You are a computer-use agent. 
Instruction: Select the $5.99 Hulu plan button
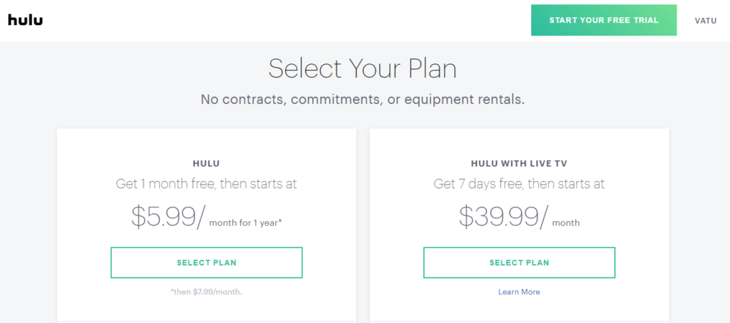pos(206,262)
